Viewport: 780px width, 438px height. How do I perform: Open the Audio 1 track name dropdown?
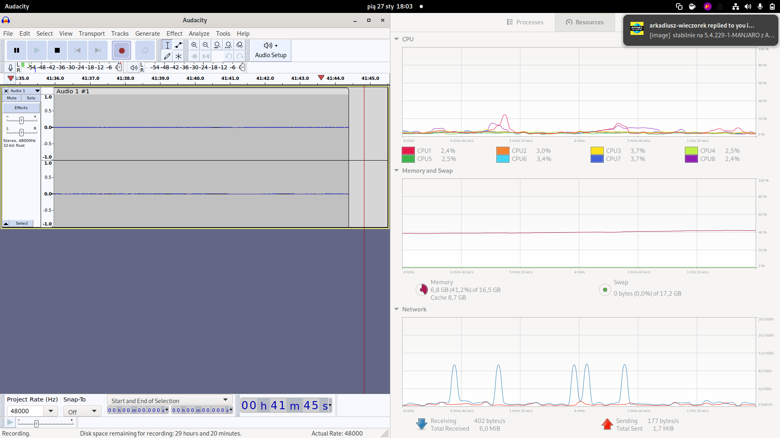click(25, 91)
